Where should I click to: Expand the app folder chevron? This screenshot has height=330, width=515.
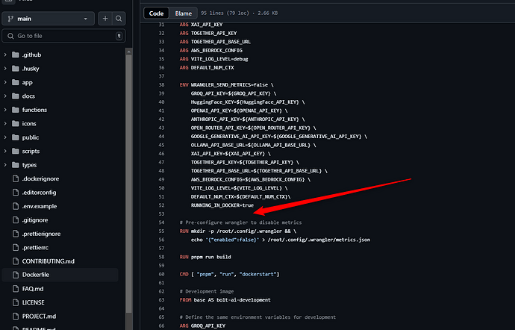[x=5, y=82]
